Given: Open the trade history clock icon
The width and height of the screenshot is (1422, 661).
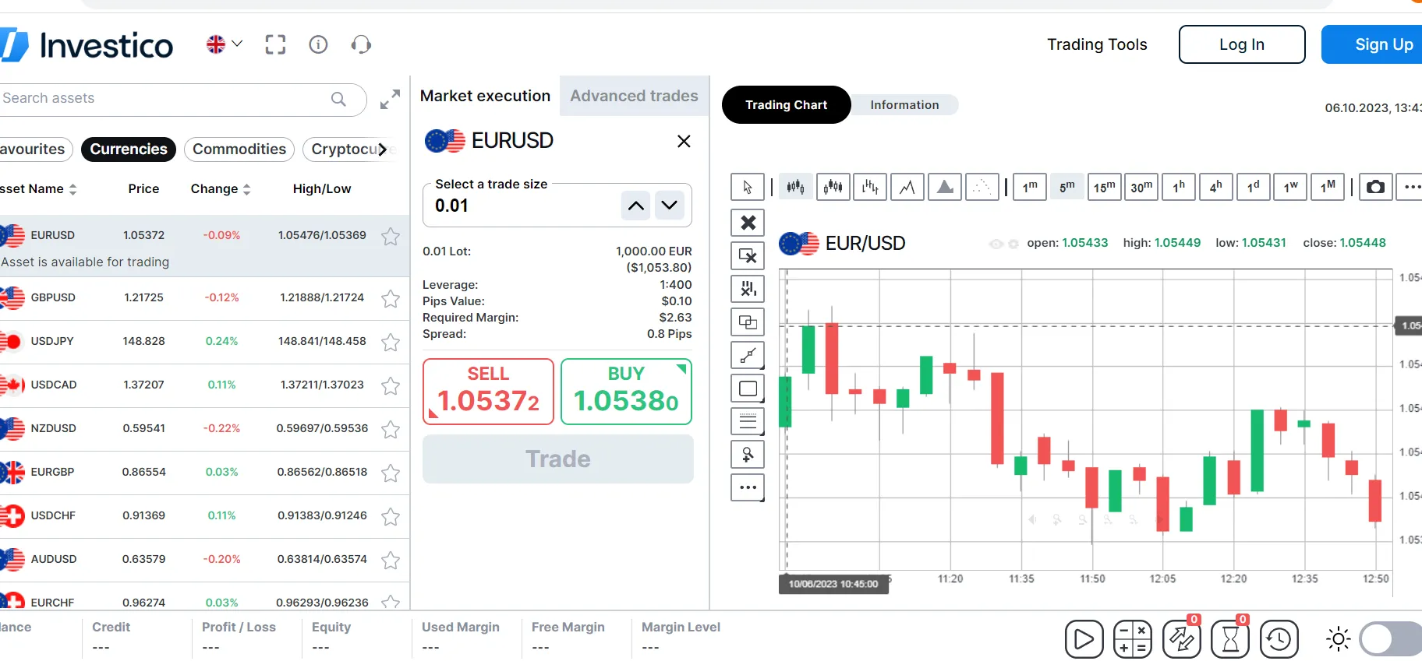Looking at the screenshot, I should tap(1279, 639).
